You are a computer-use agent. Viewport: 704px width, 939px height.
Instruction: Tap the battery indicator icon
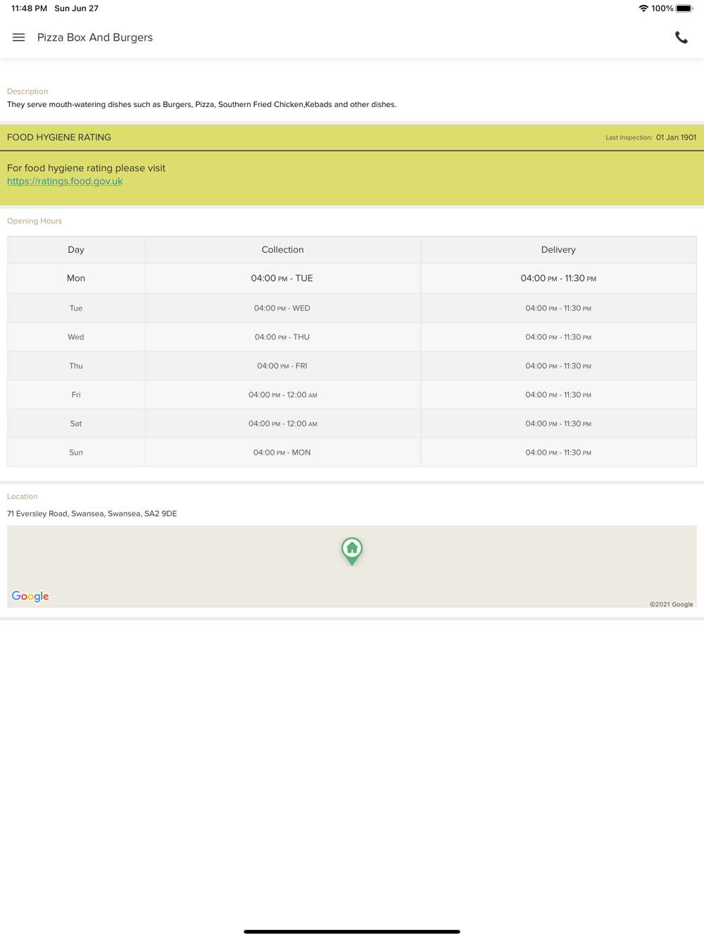point(684,8)
